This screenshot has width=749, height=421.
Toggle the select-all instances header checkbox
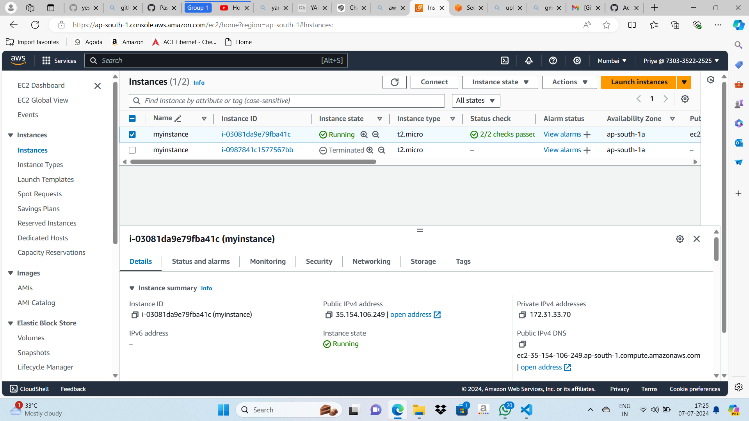coord(132,119)
